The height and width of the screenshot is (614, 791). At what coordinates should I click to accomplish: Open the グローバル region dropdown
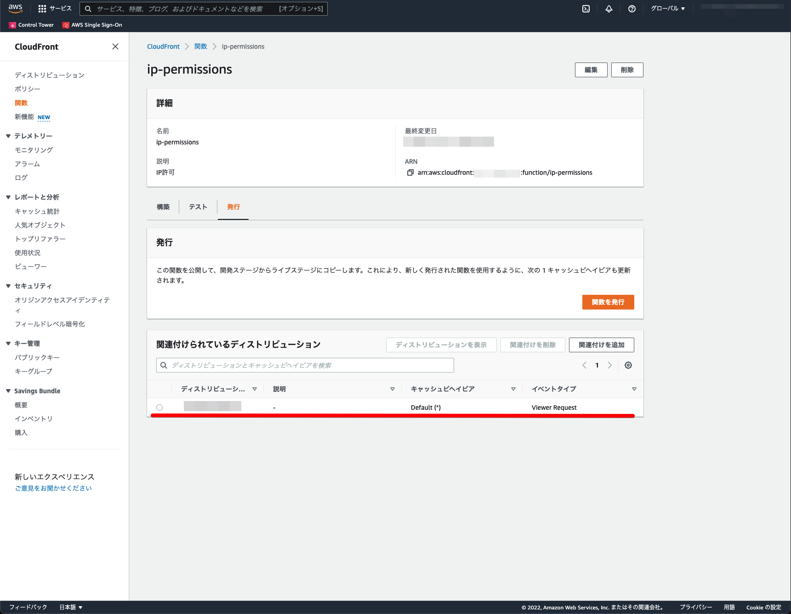(x=668, y=9)
